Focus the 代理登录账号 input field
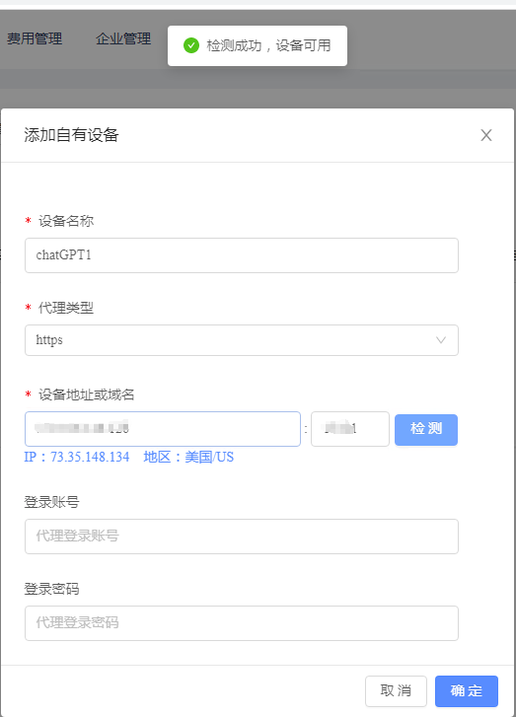Image resolution: width=516 pixels, height=717 pixels. click(x=242, y=537)
